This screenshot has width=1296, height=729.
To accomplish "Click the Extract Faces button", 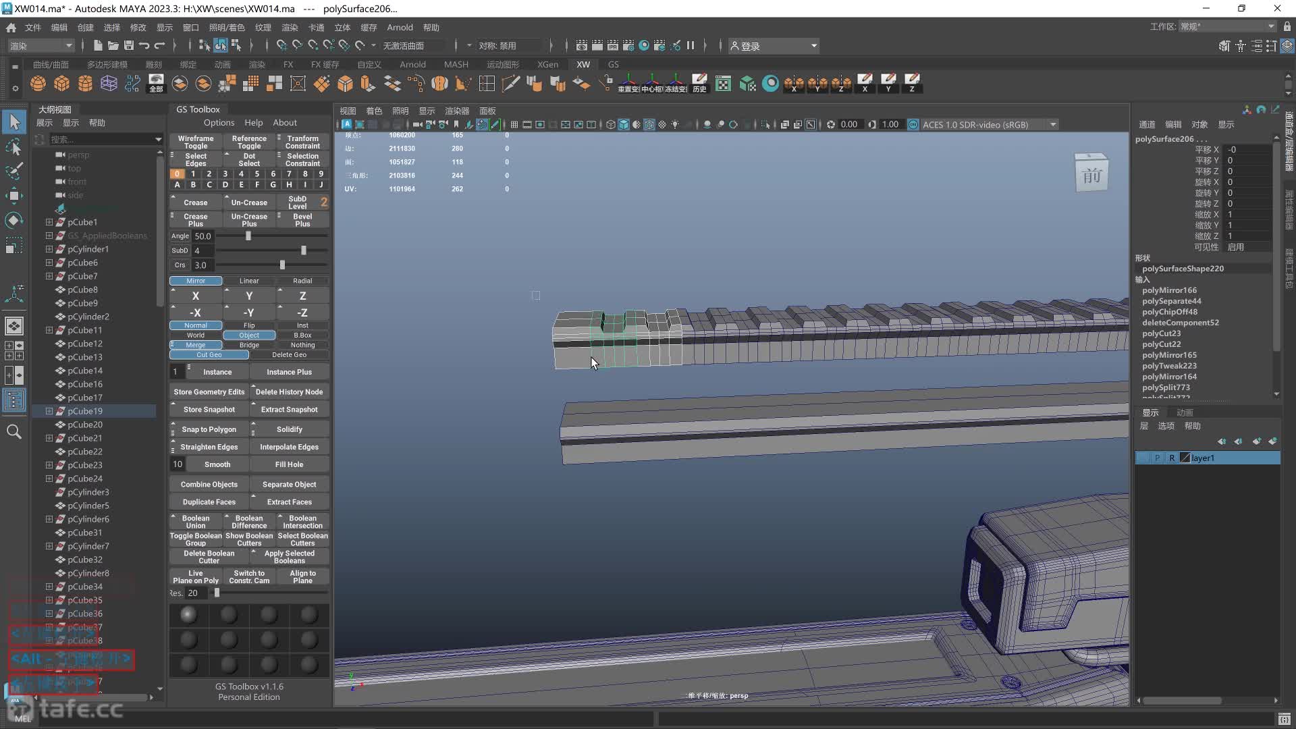I will tap(289, 502).
